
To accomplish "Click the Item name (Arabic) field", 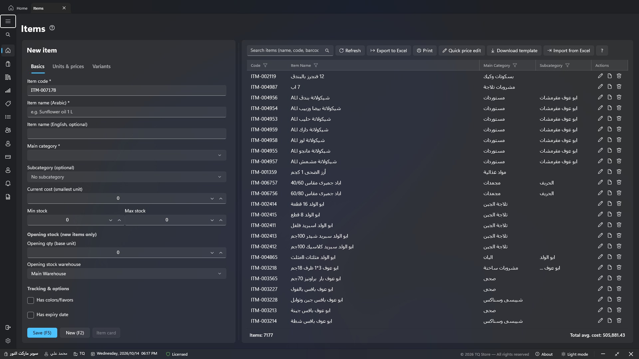I will (x=126, y=112).
